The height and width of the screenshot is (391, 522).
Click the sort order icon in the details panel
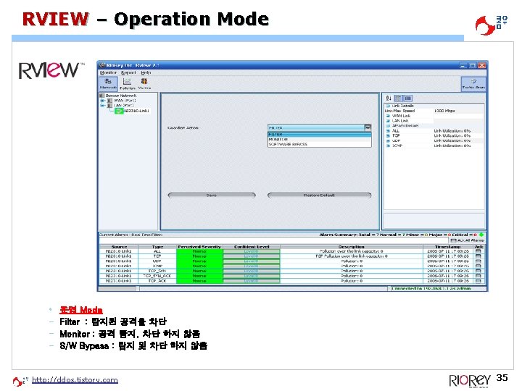coord(389,98)
